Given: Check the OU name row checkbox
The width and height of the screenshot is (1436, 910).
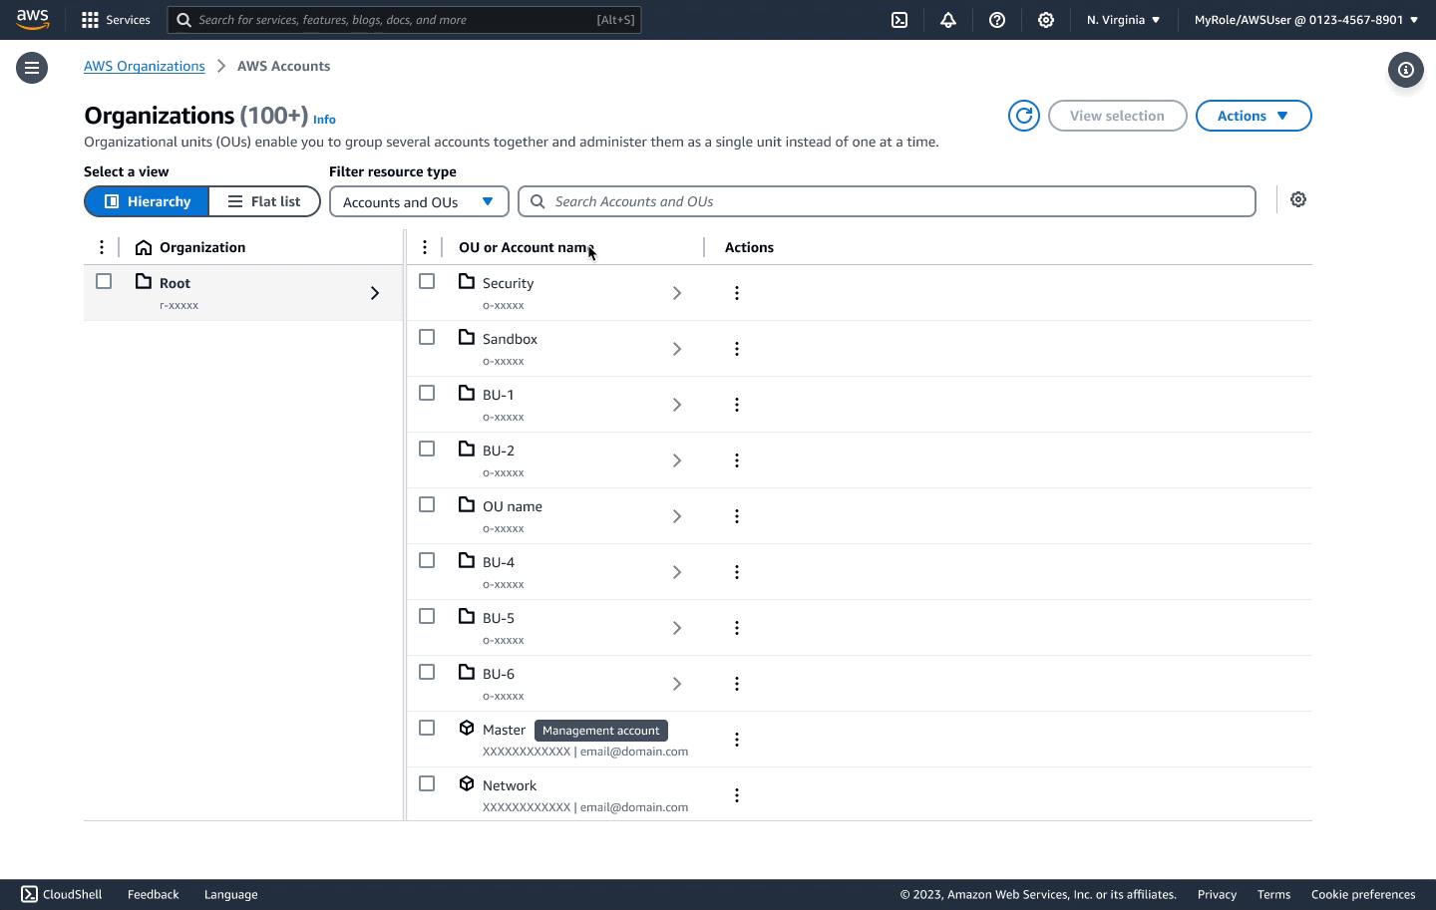Looking at the screenshot, I should (427, 504).
